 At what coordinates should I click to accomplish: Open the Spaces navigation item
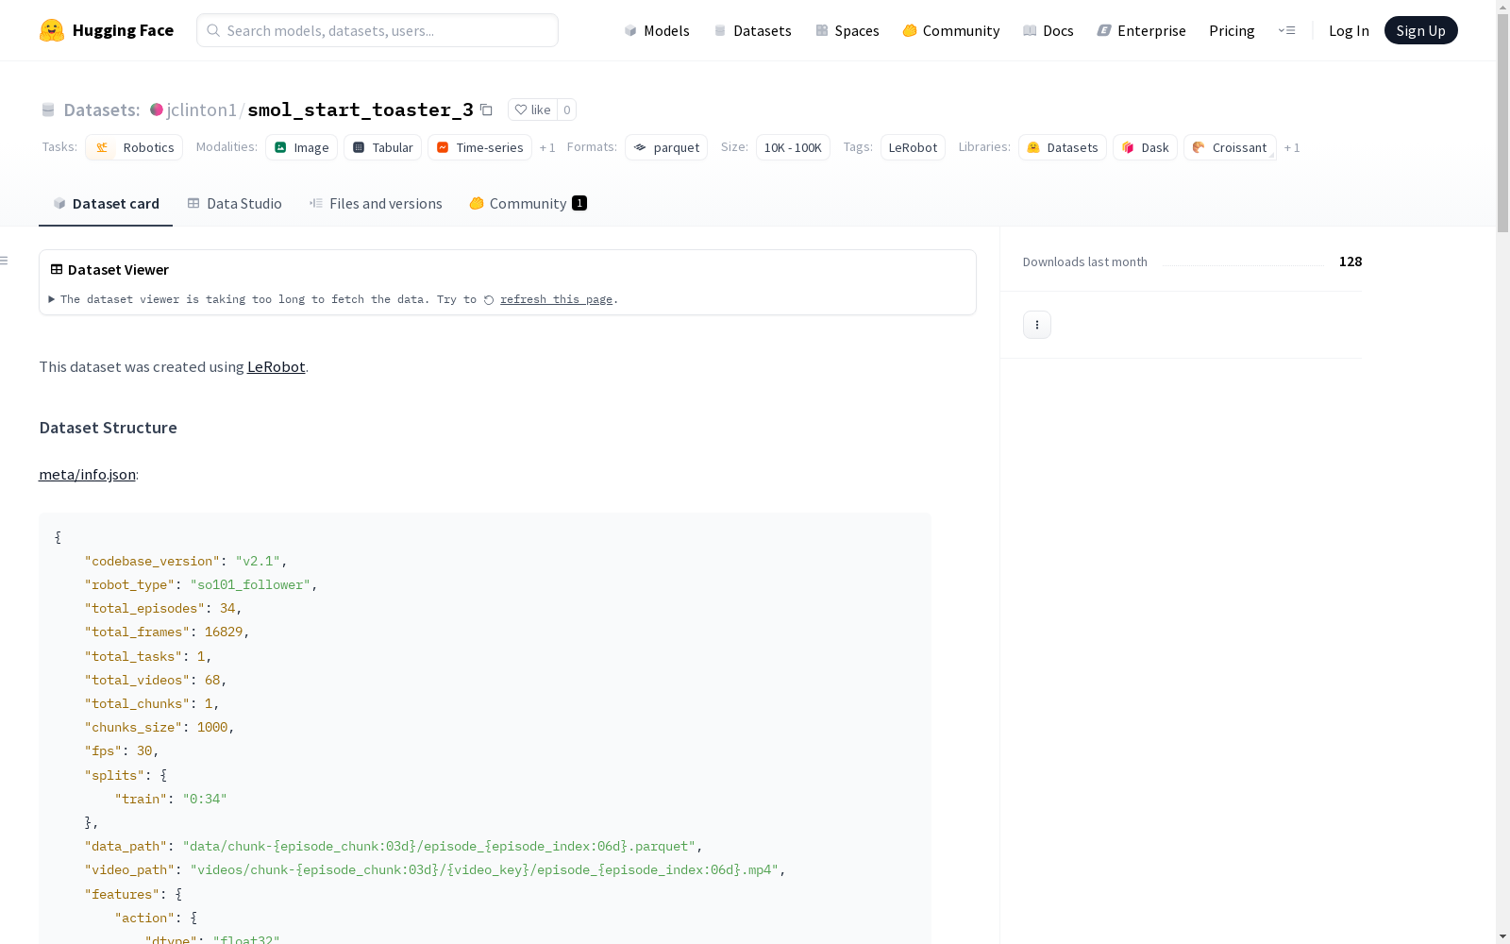pyautogui.click(x=847, y=30)
